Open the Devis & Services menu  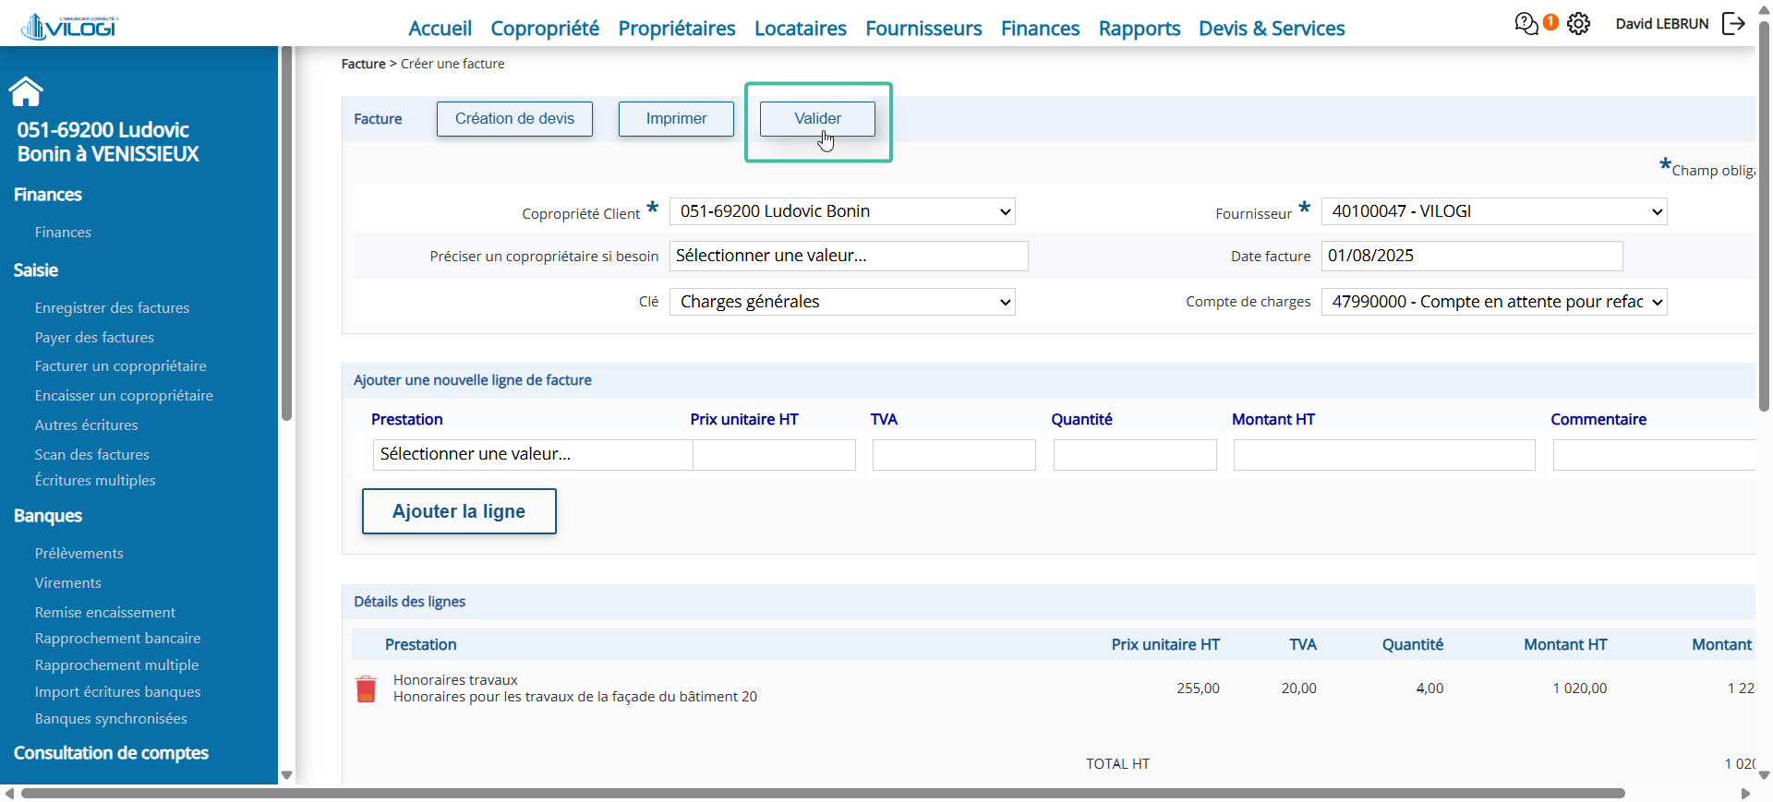click(x=1272, y=29)
